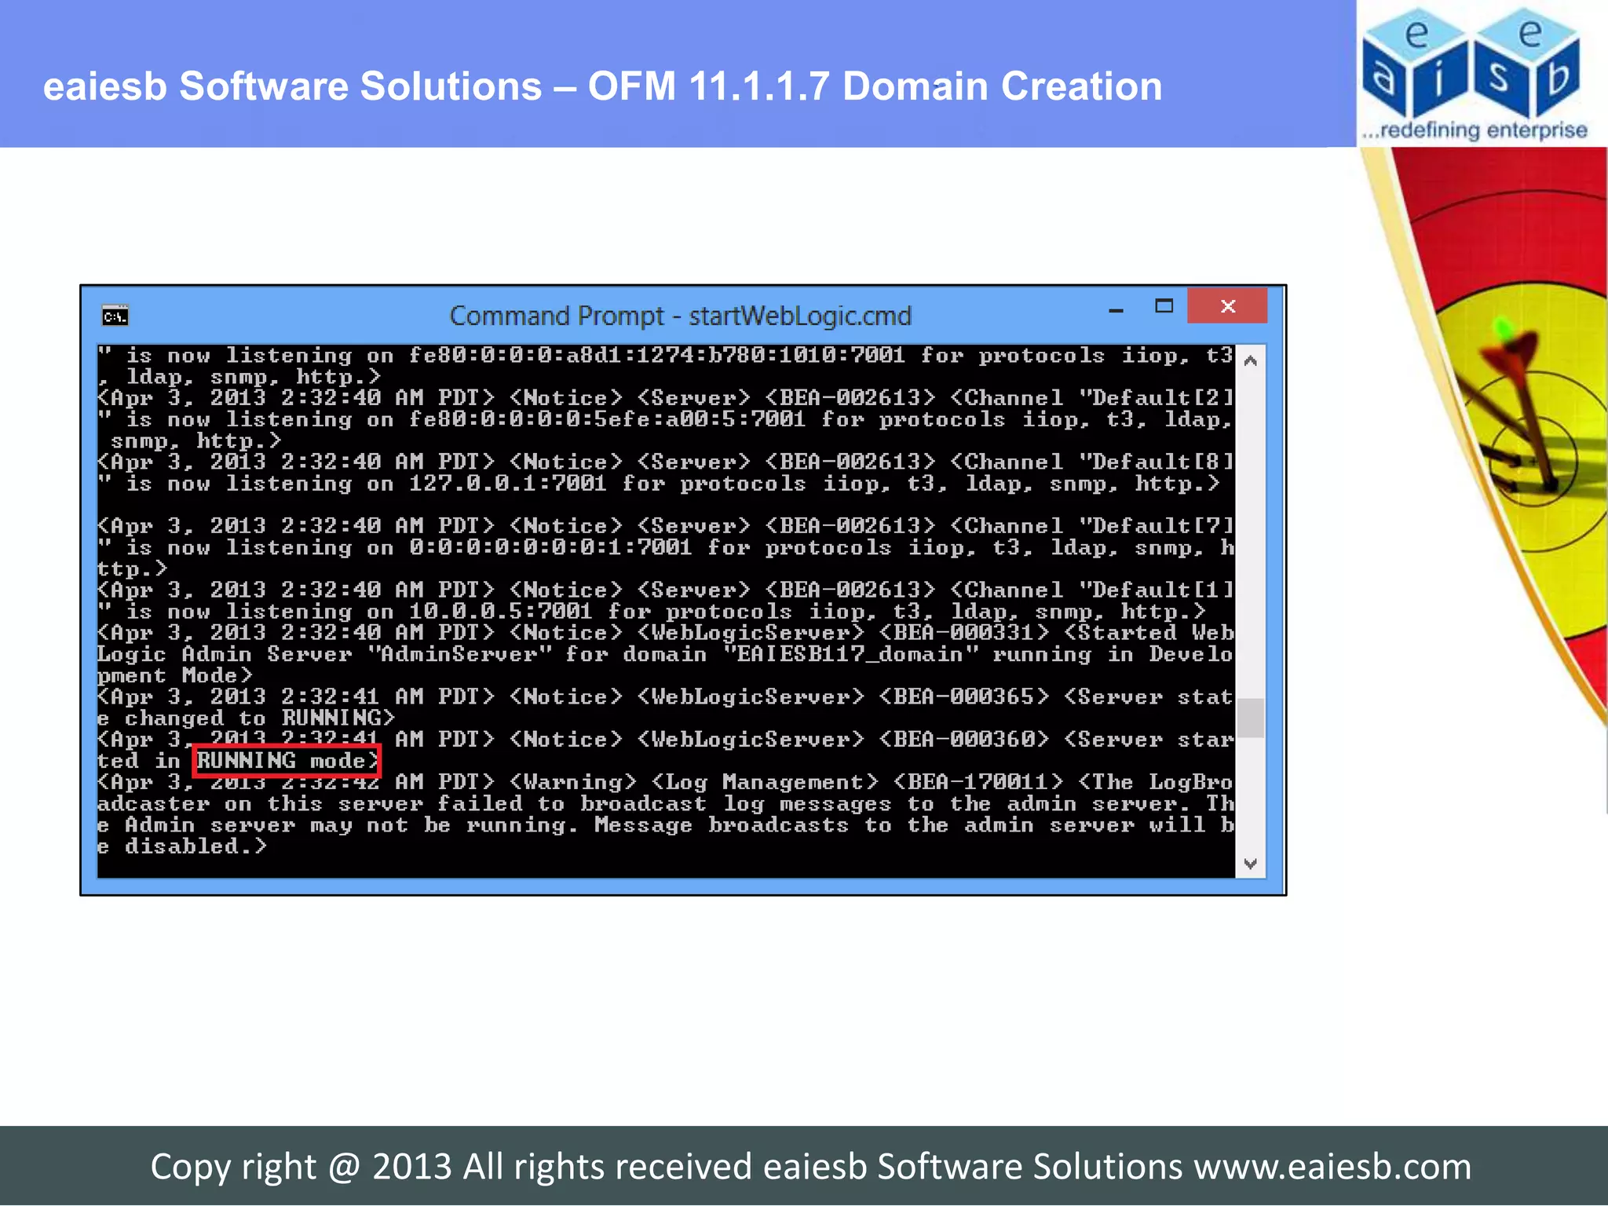Click the '<BEA-000360>' message code
1608x1206 pixels.
[x=963, y=739]
